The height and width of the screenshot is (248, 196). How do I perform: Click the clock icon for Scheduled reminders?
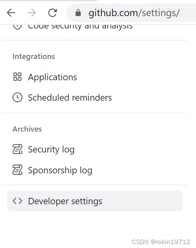coord(17,97)
